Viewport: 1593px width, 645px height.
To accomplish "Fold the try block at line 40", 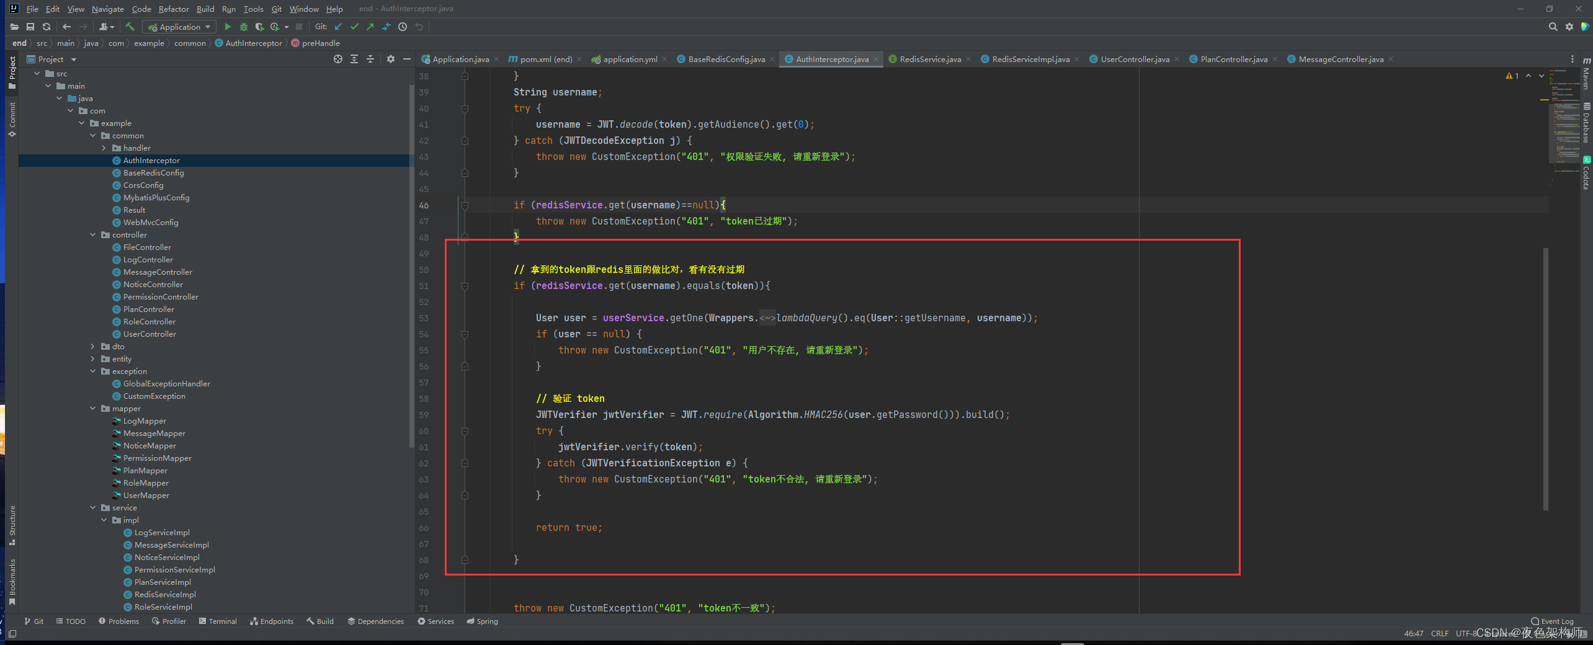I will point(465,109).
